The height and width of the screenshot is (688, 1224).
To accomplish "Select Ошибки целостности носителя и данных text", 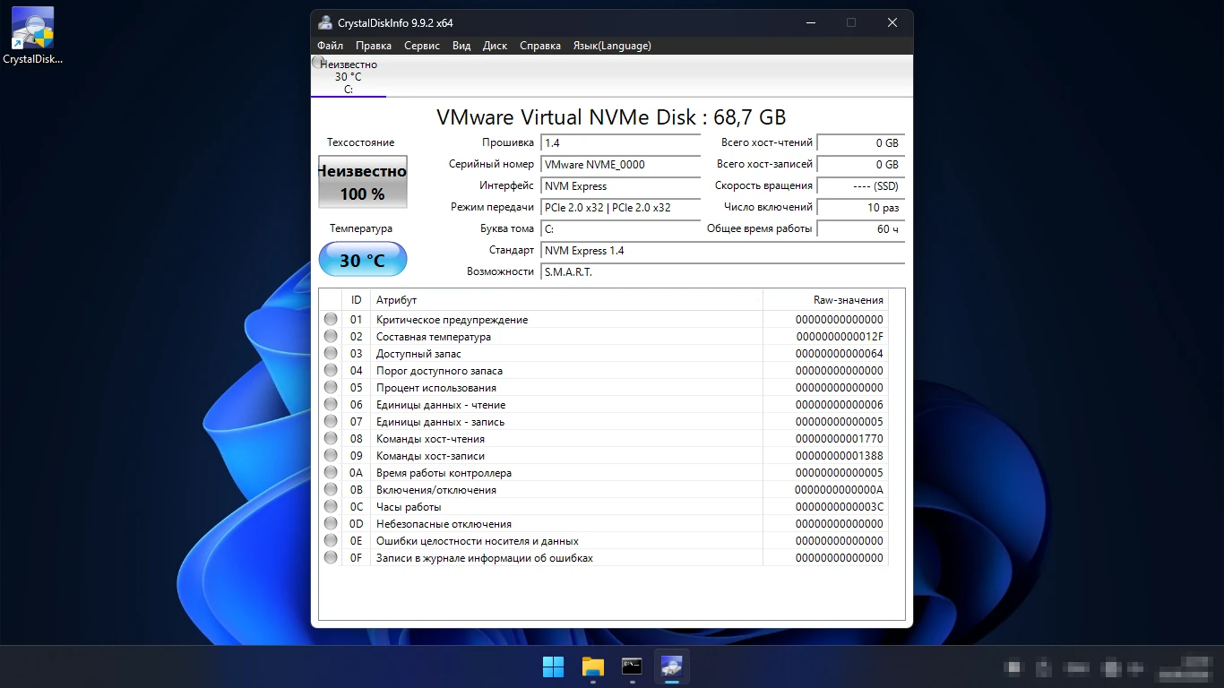I will [478, 541].
